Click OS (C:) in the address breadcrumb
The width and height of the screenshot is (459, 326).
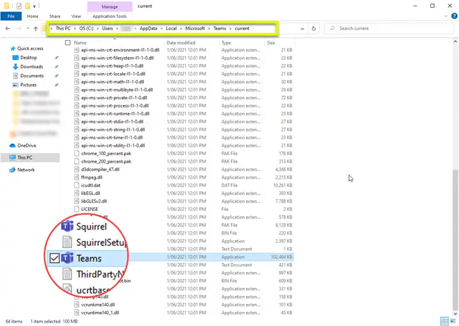pos(87,29)
